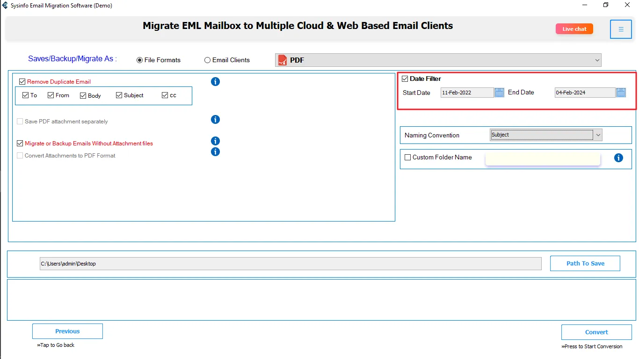The width and height of the screenshot is (639, 359).
Task: Click the Migrate EML Mailbox heading text
Action: (298, 26)
